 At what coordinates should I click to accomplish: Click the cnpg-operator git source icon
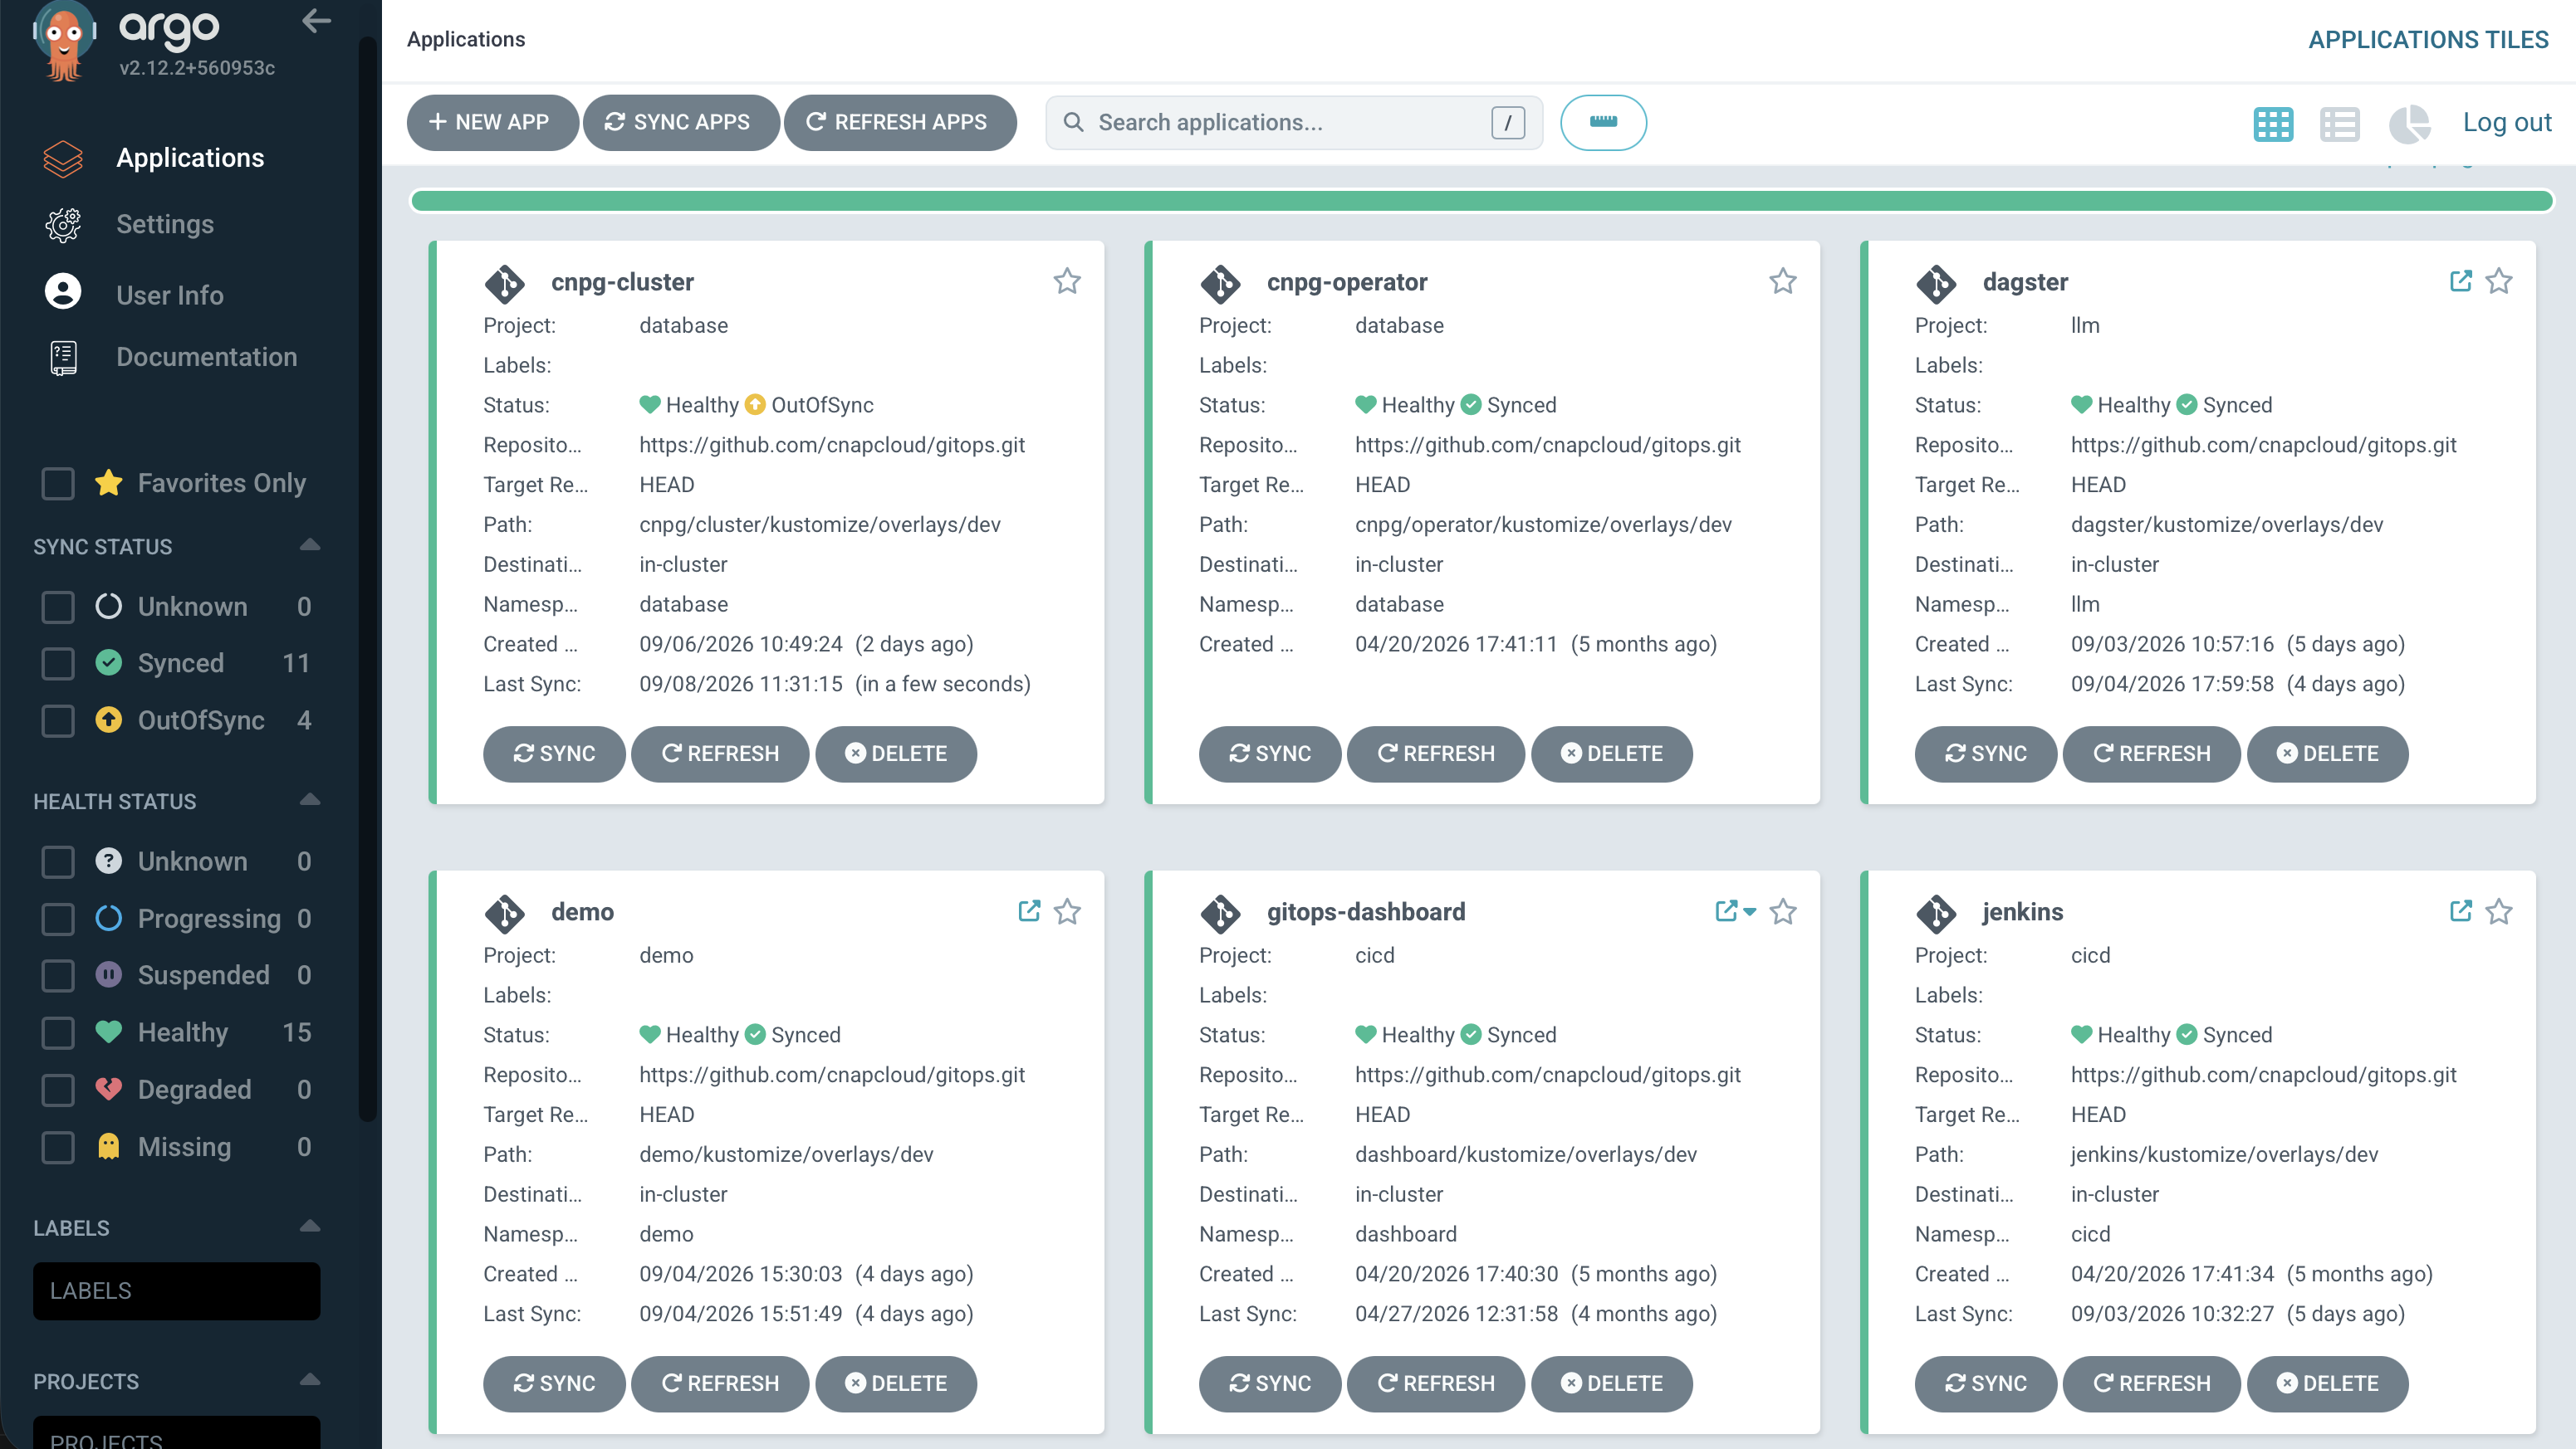[x=1221, y=284]
